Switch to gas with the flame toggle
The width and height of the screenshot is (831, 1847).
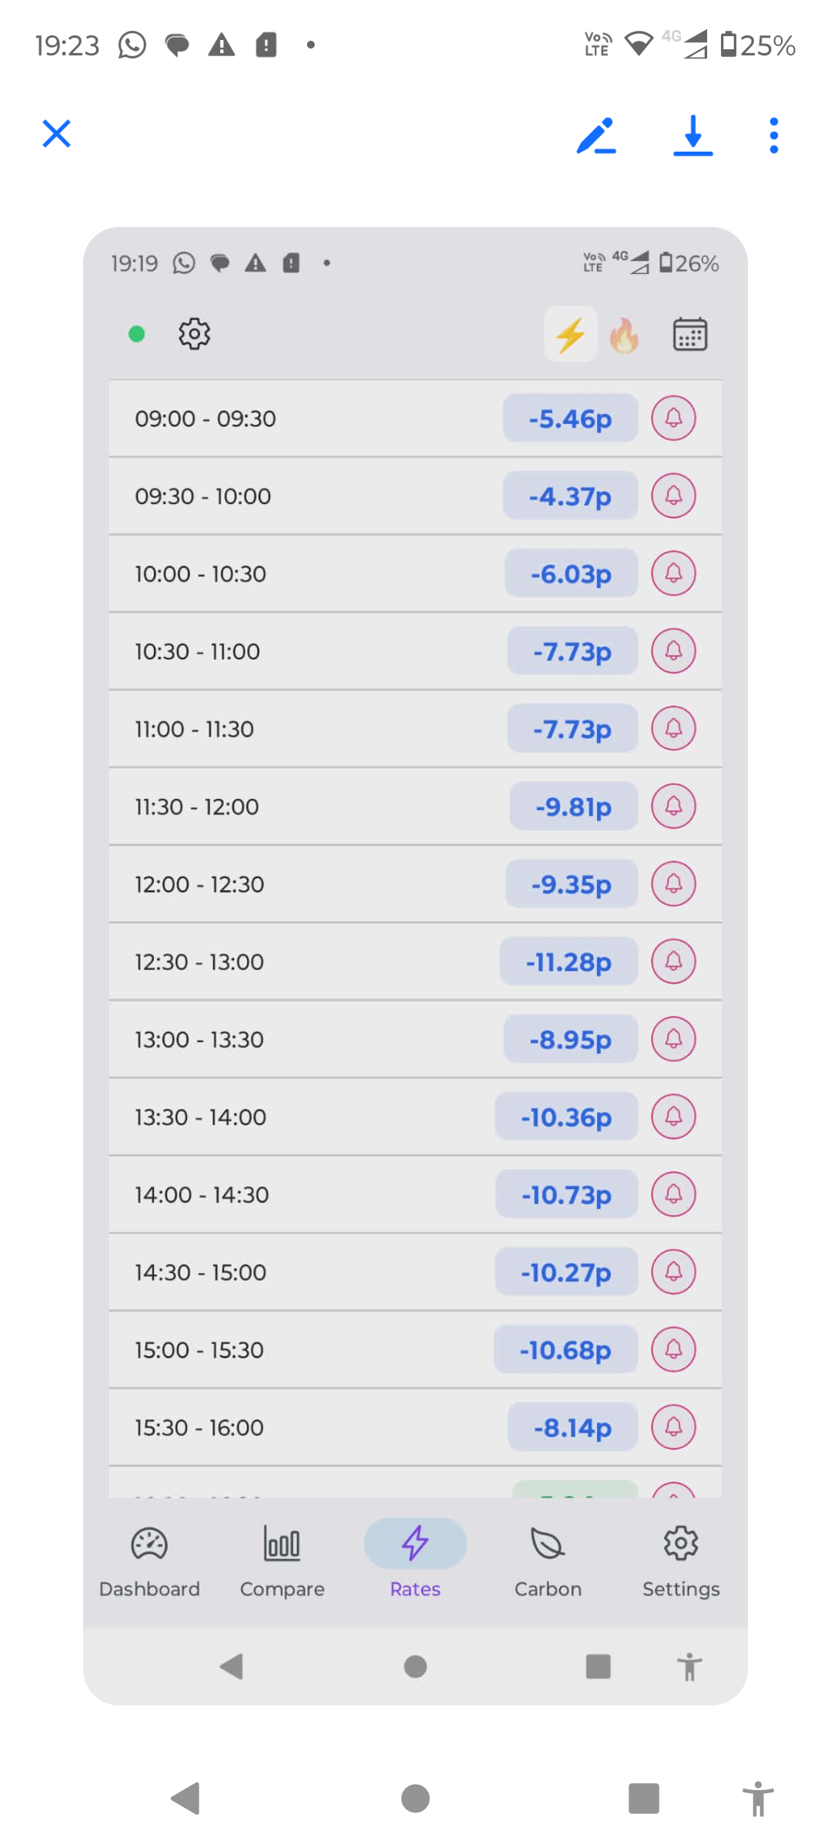[x=624, y=335]
